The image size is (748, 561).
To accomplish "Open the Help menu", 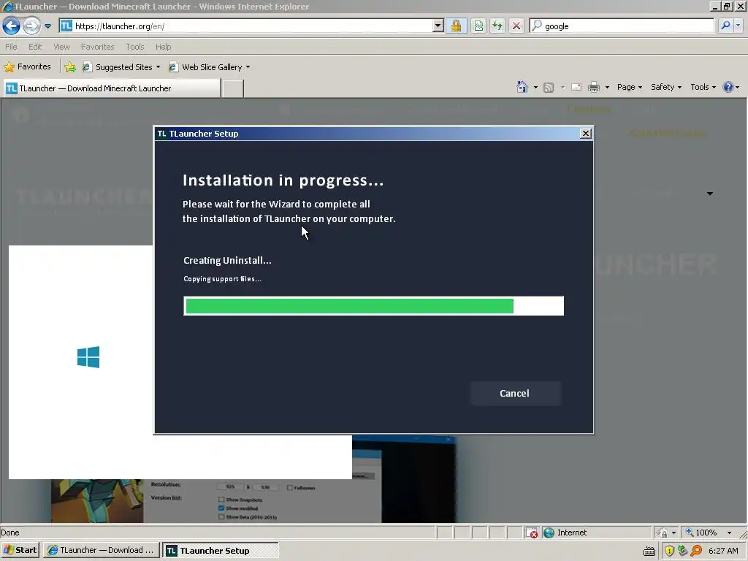I will click(163, 47).
